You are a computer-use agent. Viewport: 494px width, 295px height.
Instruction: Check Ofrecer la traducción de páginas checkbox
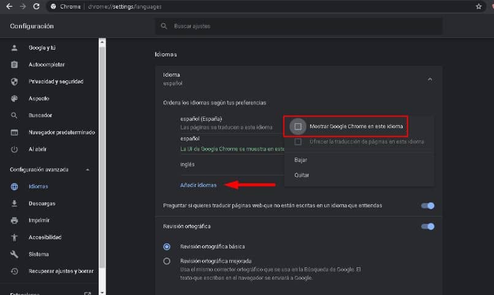point(298,142)
